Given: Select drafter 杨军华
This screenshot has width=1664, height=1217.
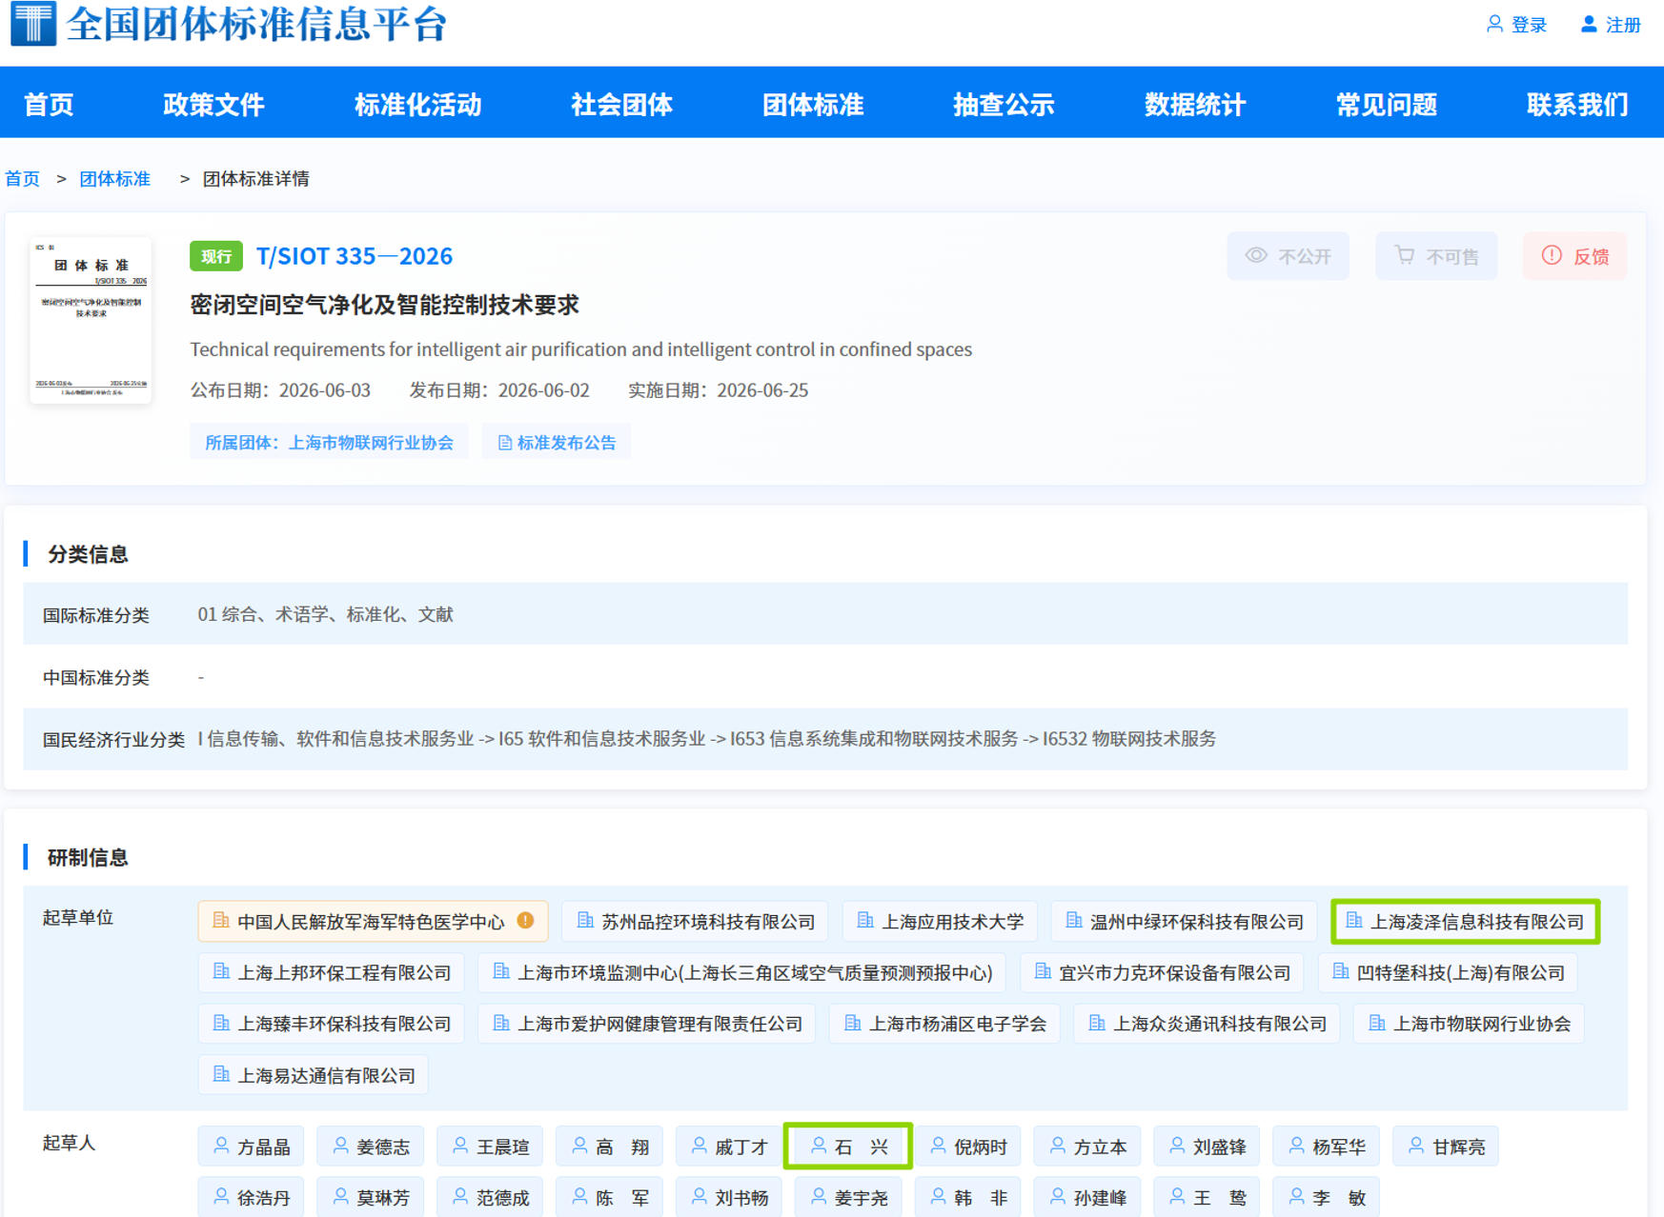Looking at the screenshot, I should tap(1327, 1147).
